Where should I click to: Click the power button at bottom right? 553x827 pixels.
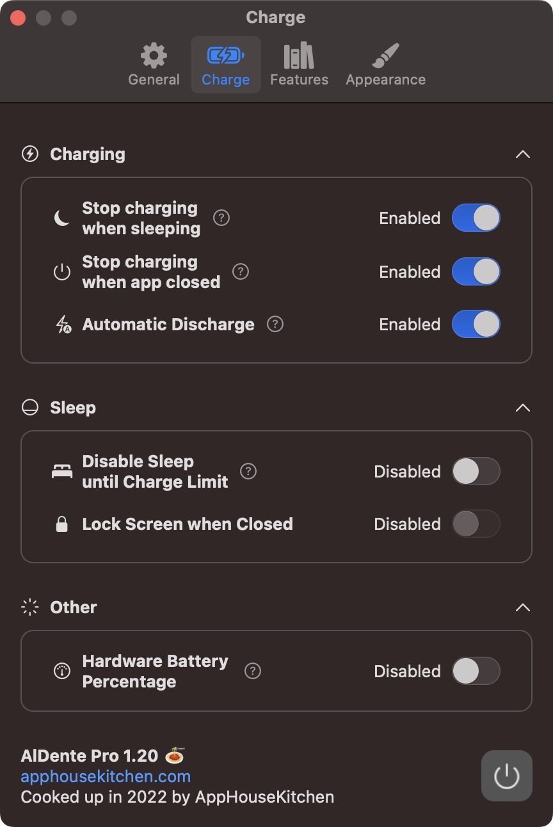506,776
